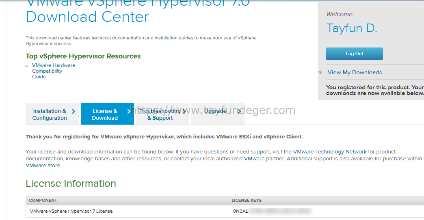This screenshot has width=424, height=220.
Task: Open the Upgrade tab
Action: (218, 114)
